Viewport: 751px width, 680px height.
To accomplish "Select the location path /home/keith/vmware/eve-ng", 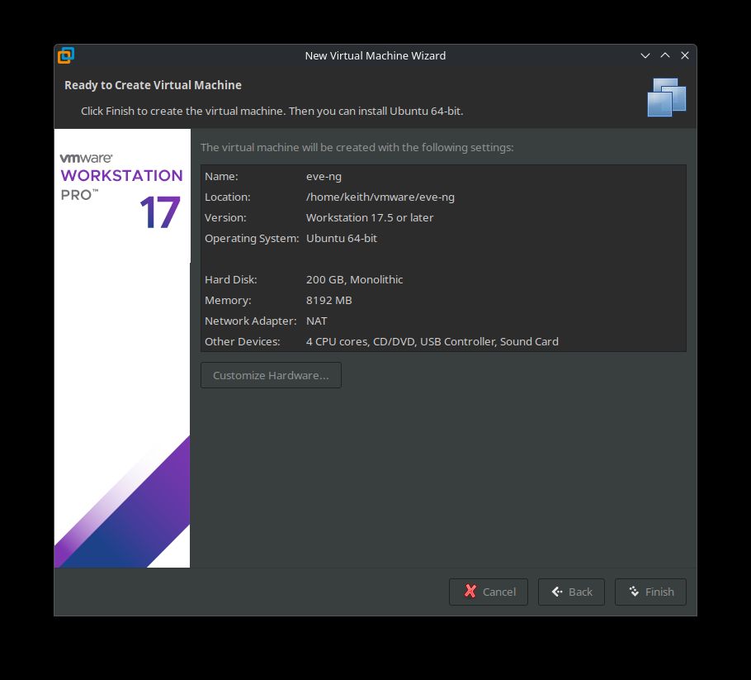I will pos(380,197).
